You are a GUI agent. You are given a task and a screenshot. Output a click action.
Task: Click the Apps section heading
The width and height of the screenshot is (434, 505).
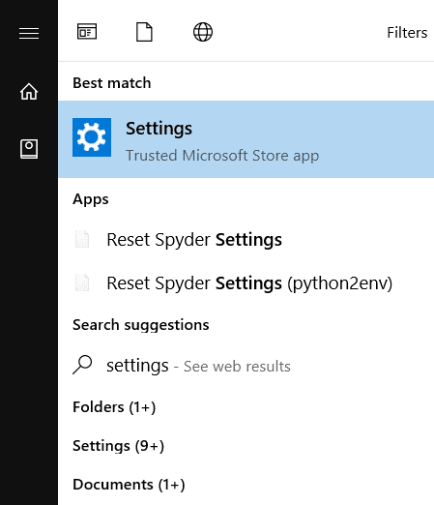(91, 199)
